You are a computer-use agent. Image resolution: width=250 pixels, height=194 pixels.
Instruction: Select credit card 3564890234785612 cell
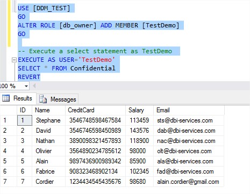point(95,151)
